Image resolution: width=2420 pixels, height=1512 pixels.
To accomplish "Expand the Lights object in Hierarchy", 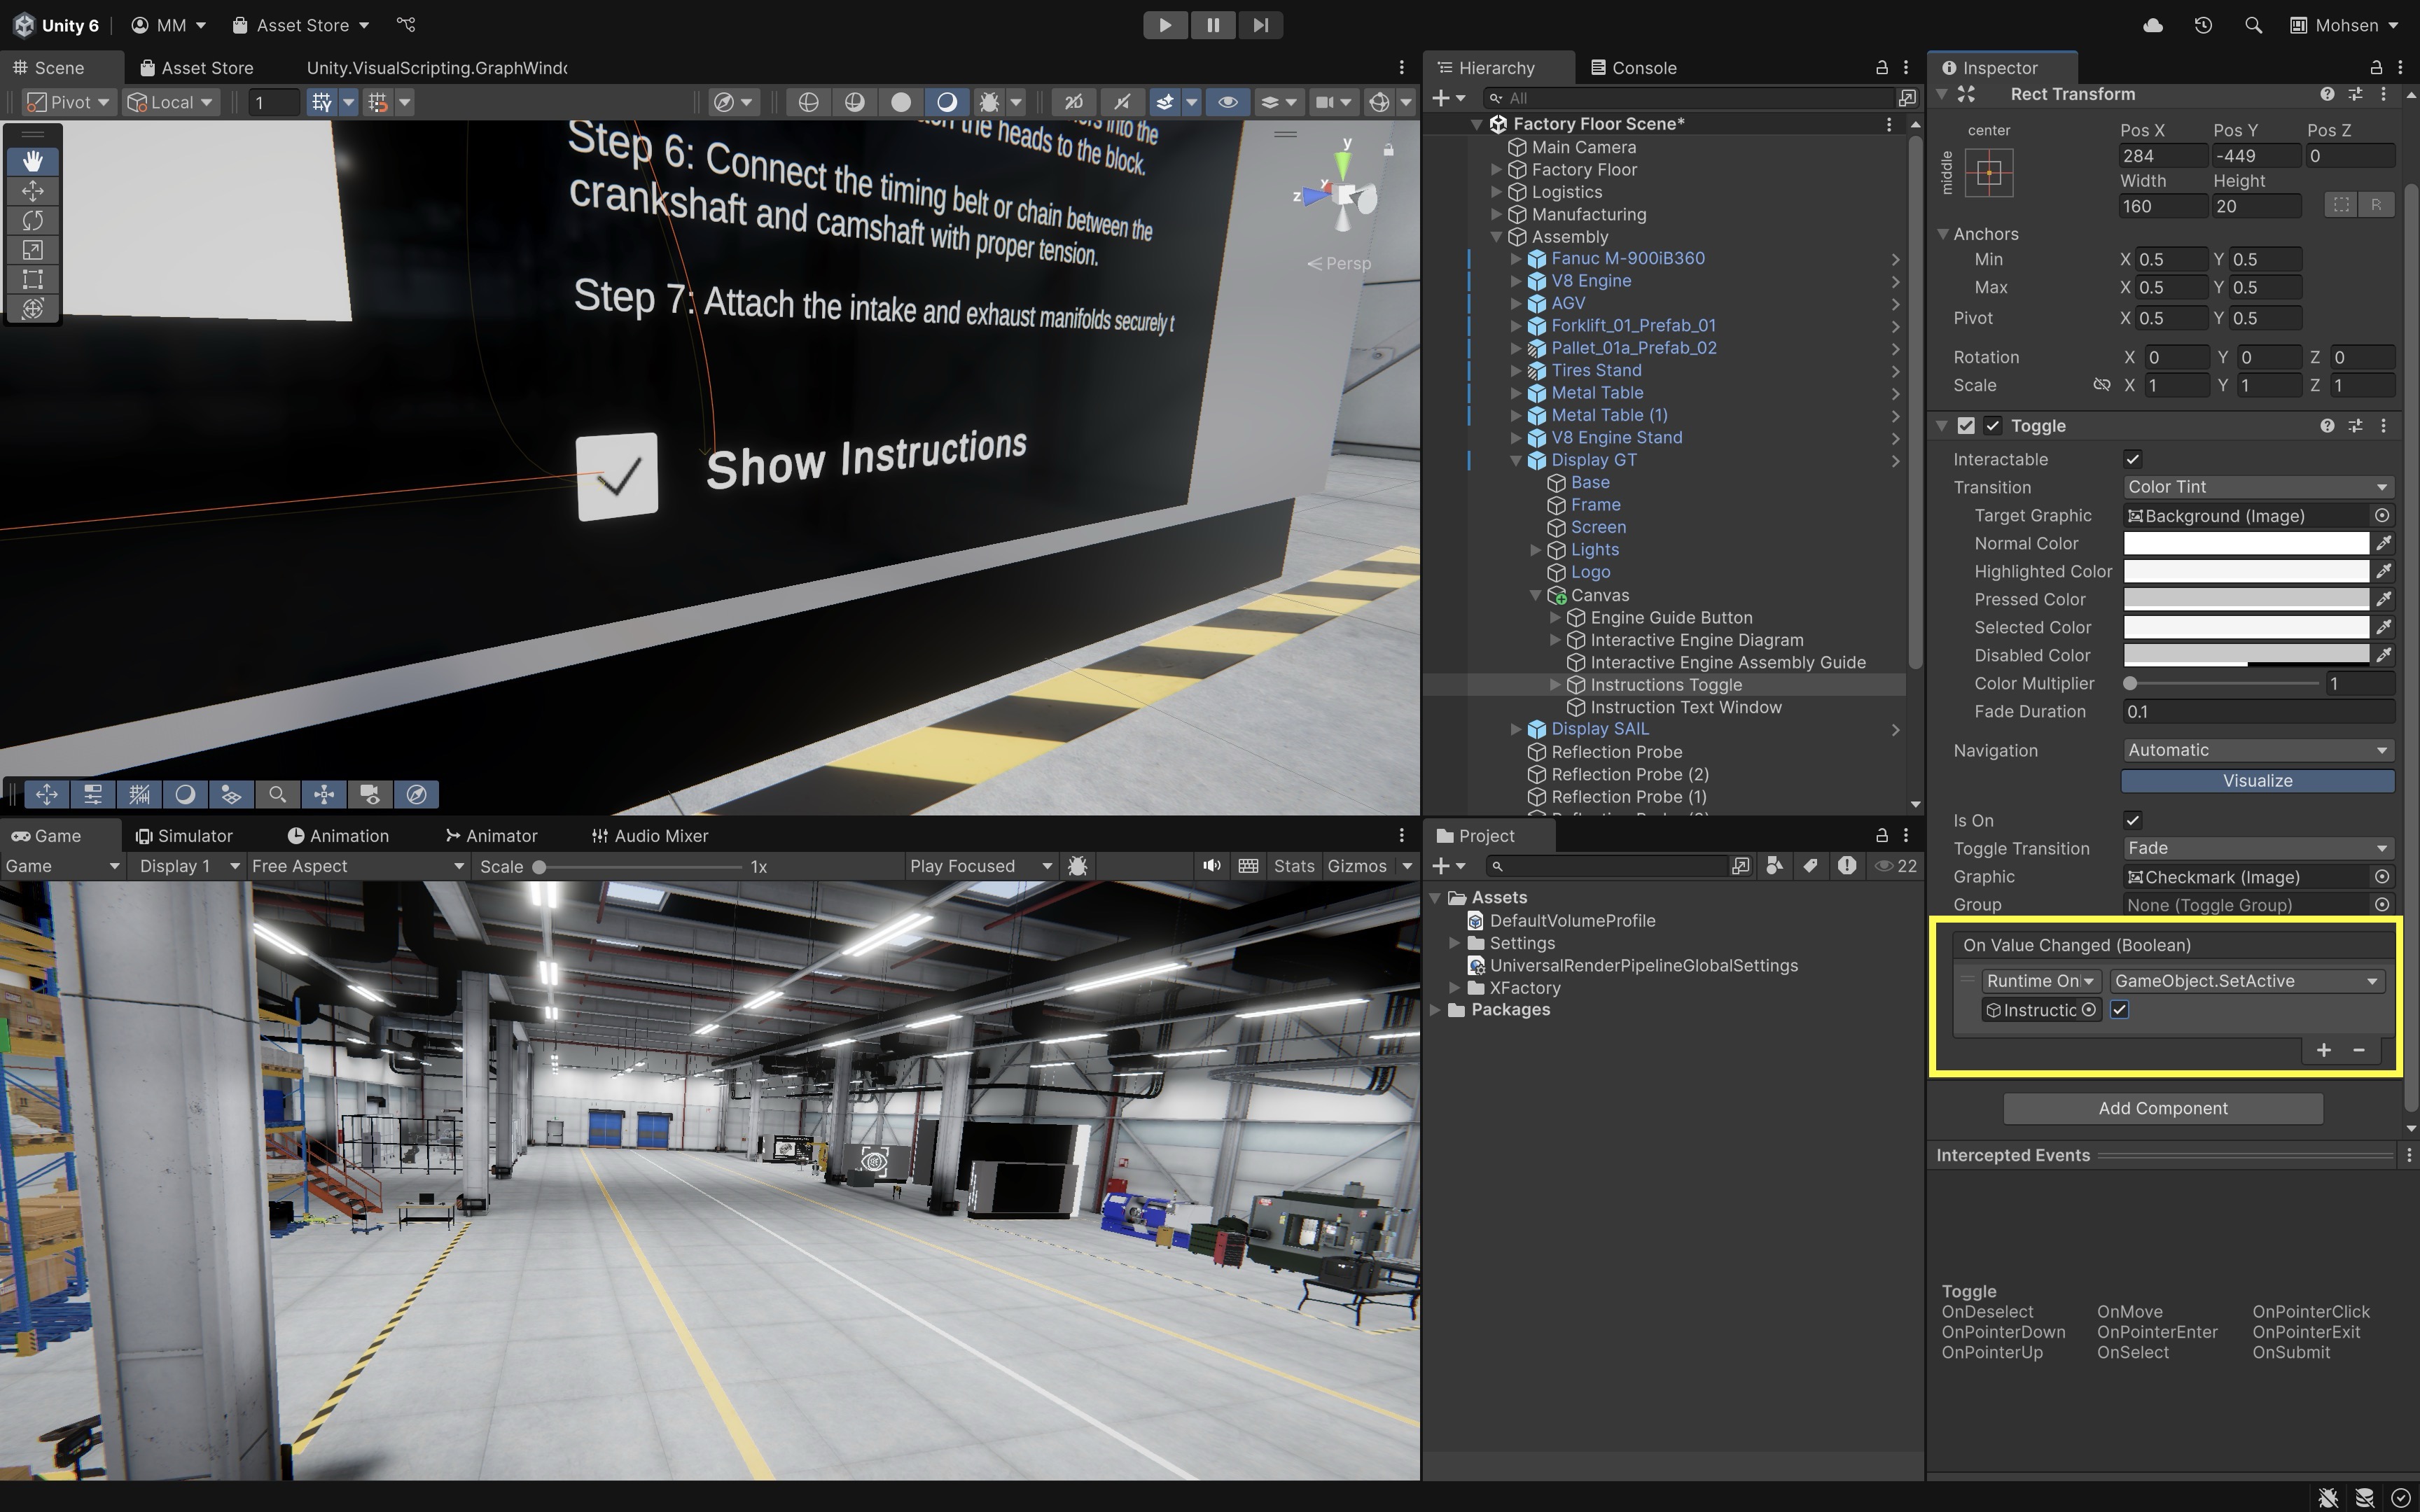I will click(x=1536, y=550).
